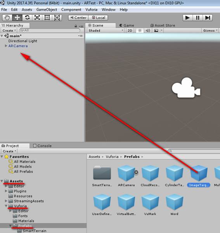This screenshot has width=220, height=233.
Task: Start Play mode
Action: coord(187,18)
